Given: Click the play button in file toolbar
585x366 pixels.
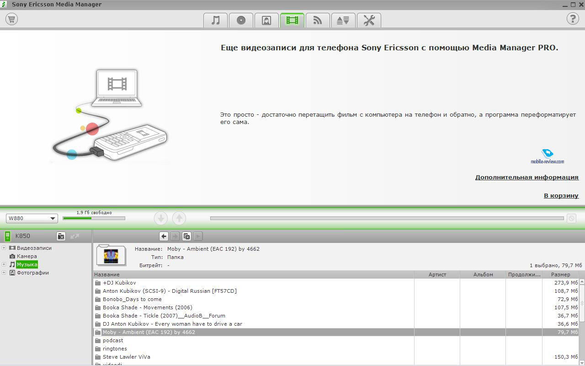Looking at the screenshot, I should click(x=198, y=236).
